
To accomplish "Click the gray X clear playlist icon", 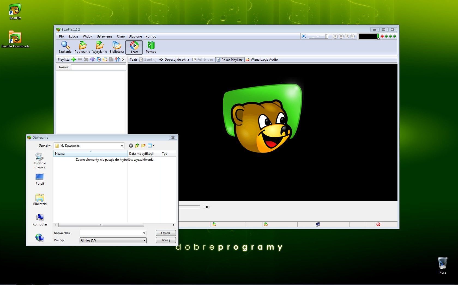I will [86, 60].
